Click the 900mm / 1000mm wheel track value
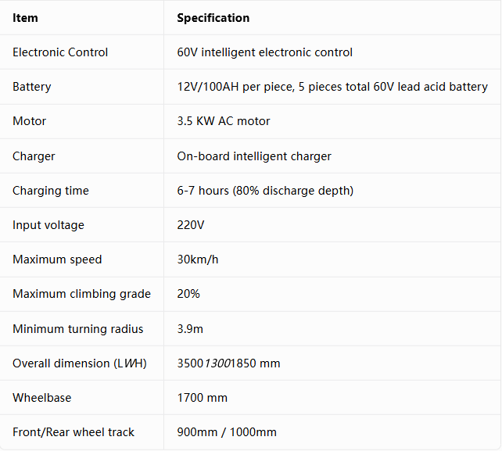This screenshot has height=451, width=502. click(x=227, y=432)
